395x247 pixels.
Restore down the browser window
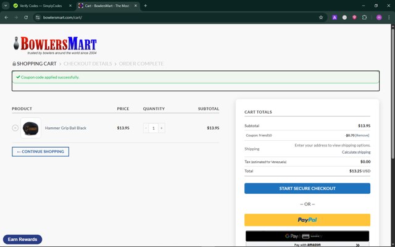(x=376, y=6)
